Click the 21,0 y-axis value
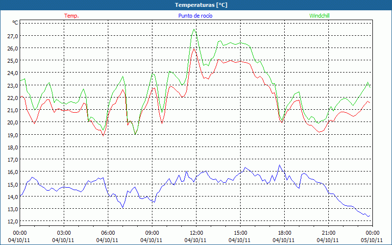This screenshot has width=392, height=245. click(x=13, y=110)
